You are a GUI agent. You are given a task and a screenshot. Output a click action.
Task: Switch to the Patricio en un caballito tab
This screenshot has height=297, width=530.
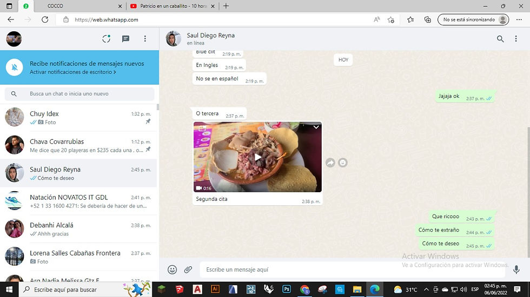coord(173,6)
